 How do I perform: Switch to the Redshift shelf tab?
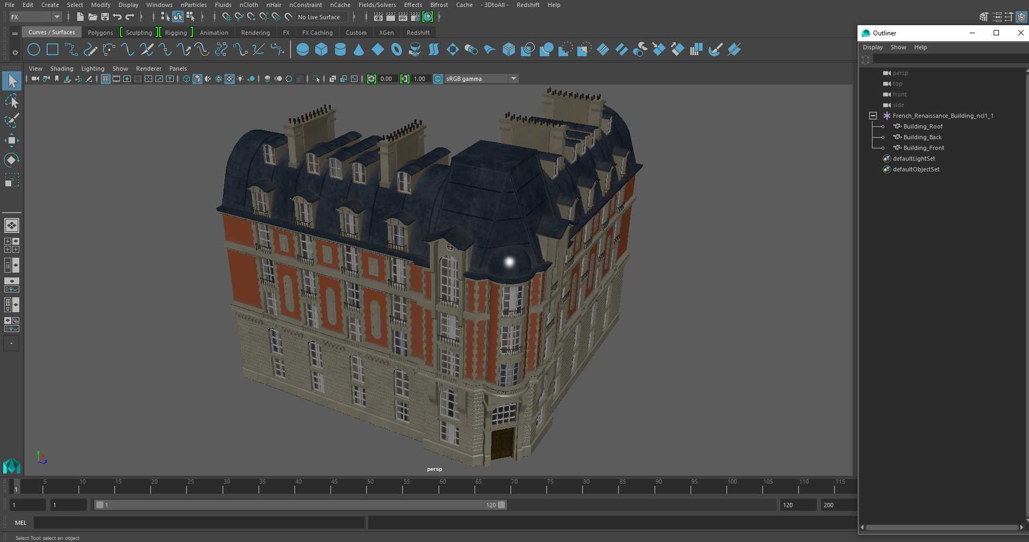418,33
